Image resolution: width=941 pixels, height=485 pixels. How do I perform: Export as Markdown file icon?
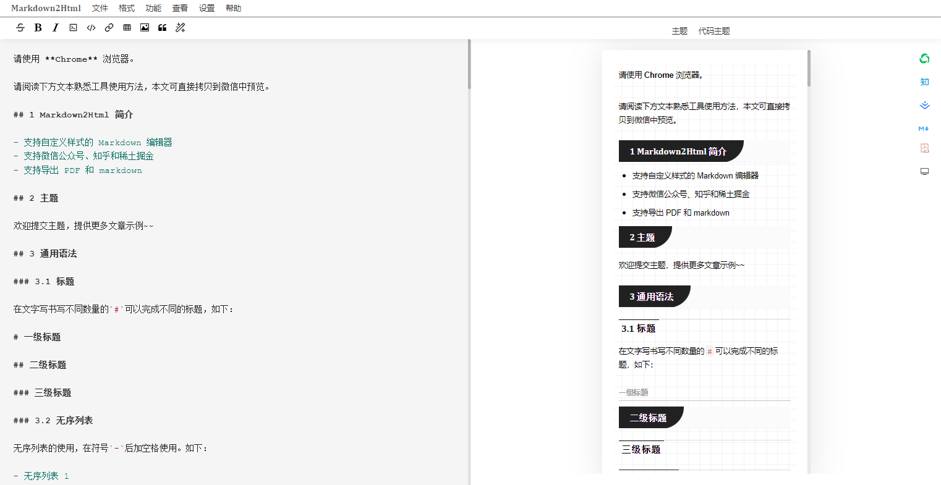click(924, 129)
